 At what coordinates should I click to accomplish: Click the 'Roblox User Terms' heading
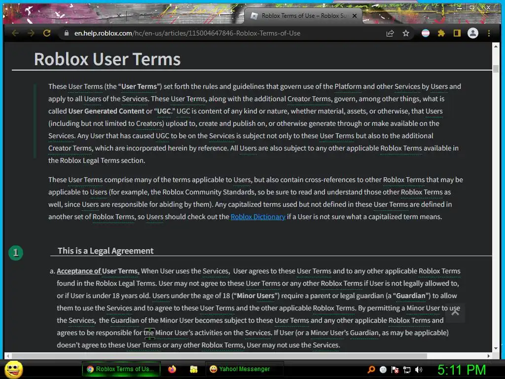tap(107, 59)
